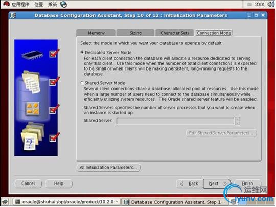The width and height of the screenshot is (276, 207).
Task: Open the 系统 system menu
Action: tap(53, 4)
